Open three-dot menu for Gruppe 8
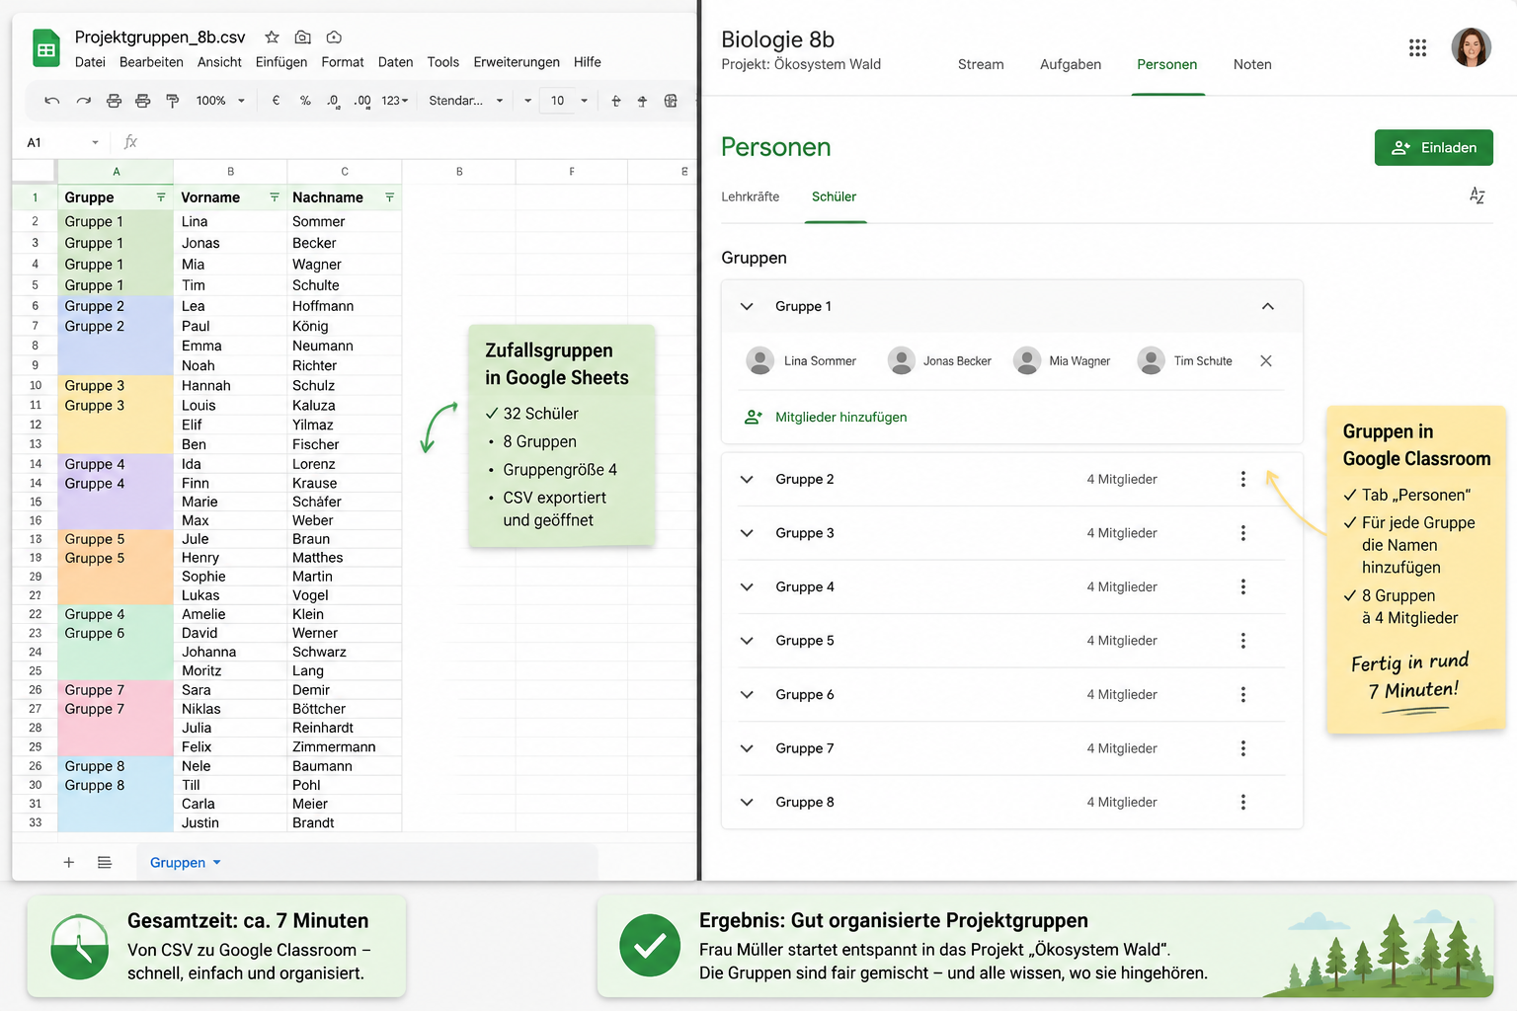Viewport: 1517px width, 1011px height. coord(1242,802)
